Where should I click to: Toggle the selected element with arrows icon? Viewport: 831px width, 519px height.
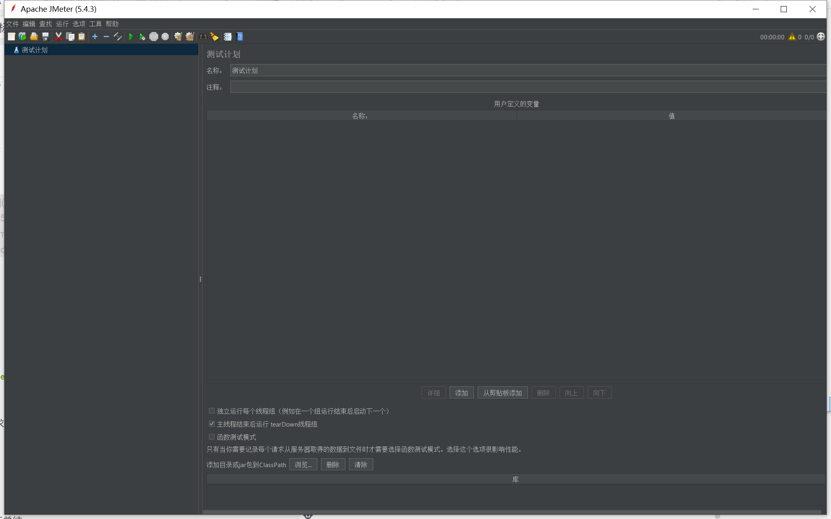click(118, 37)
